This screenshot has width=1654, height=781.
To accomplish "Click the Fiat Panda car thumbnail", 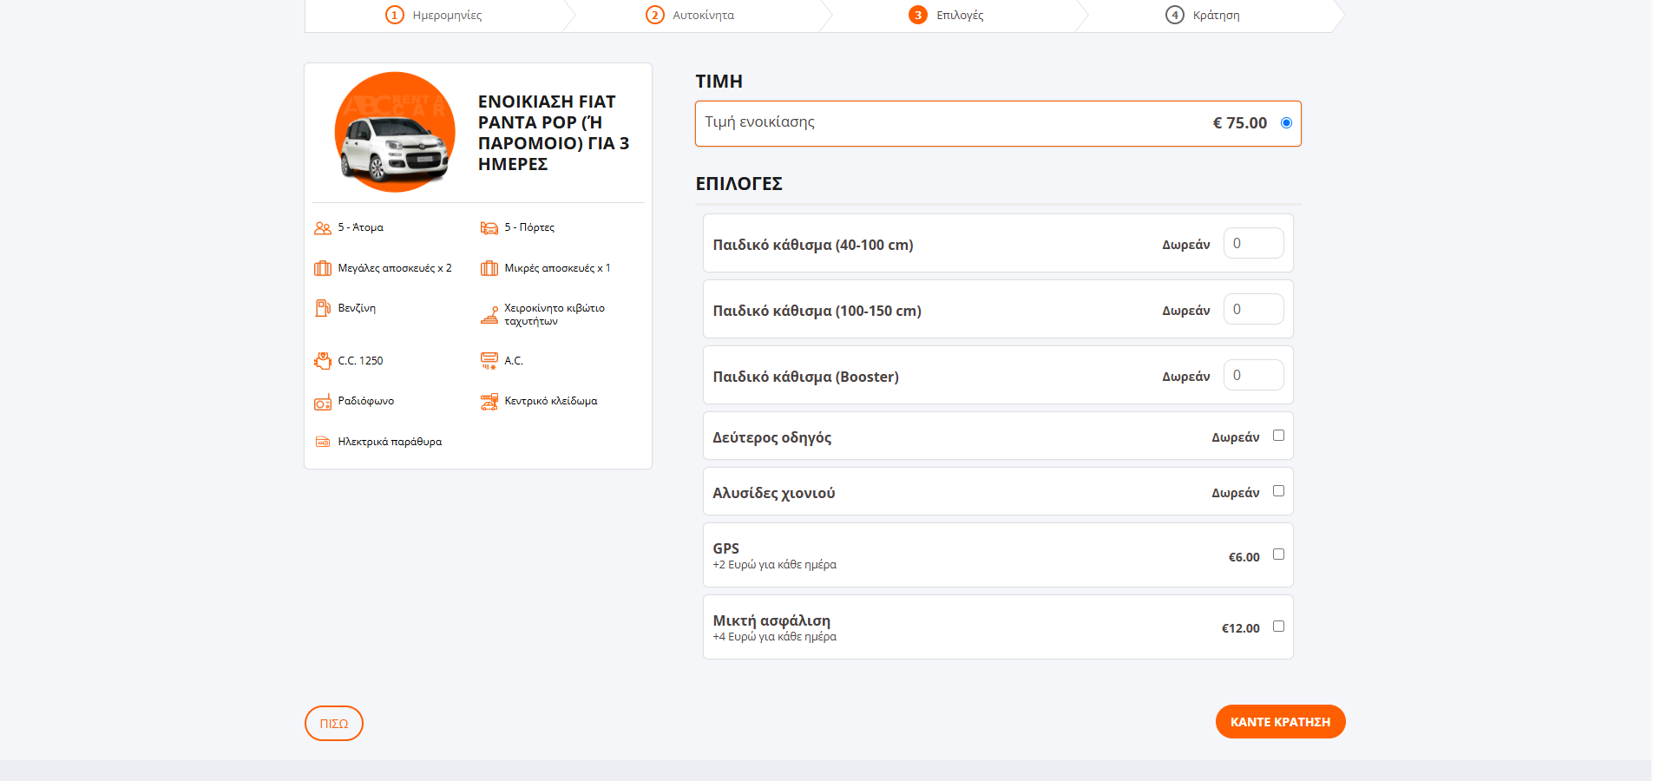I will [x=395, y=133].
